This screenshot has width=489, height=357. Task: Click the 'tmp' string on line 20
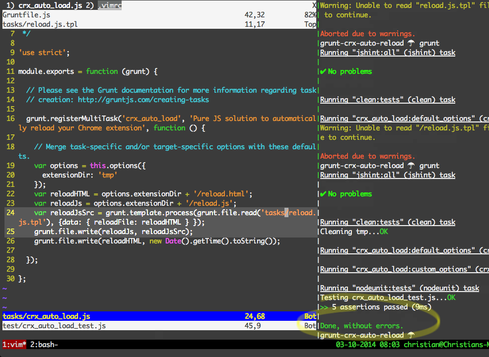[108, 175]
